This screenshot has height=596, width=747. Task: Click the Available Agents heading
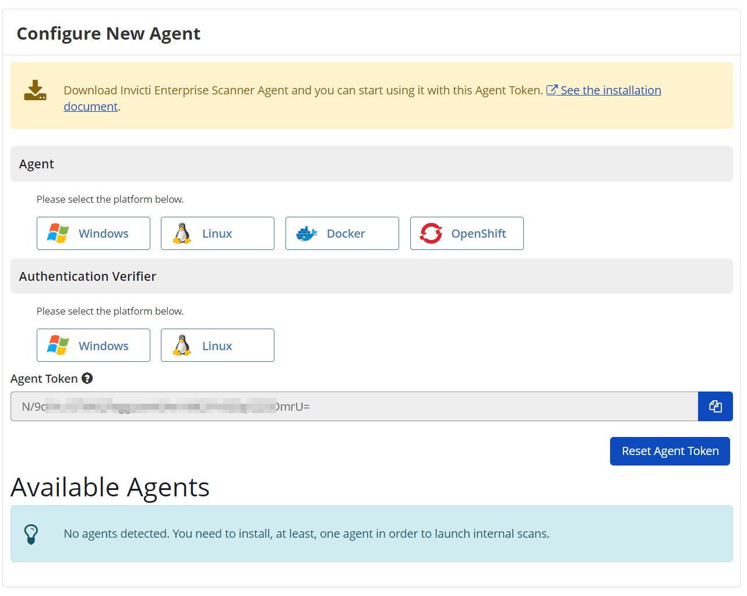click(110, 487)
